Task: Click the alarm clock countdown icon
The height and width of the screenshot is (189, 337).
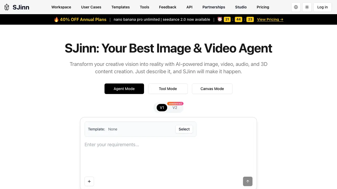Action: [220, 19]
